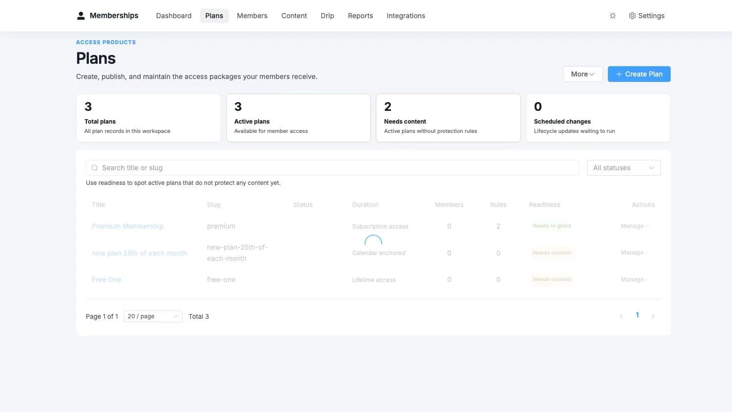Screen dimensions: 732x412
Task: Switch to the Content tab
Action: click(x=294, y=16)
